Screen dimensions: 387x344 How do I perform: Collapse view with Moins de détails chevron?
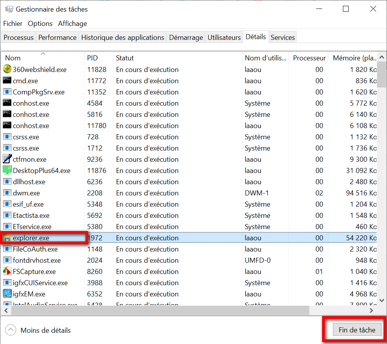pos(11,330)
